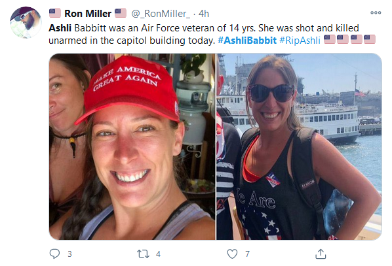This screenshot has height=266, width=392.
Task: Click the reply count number 3
Action: tap(69, 254)
